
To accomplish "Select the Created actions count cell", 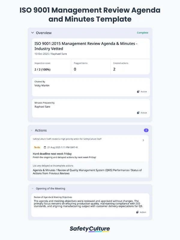I will click(x=130, y=67).
